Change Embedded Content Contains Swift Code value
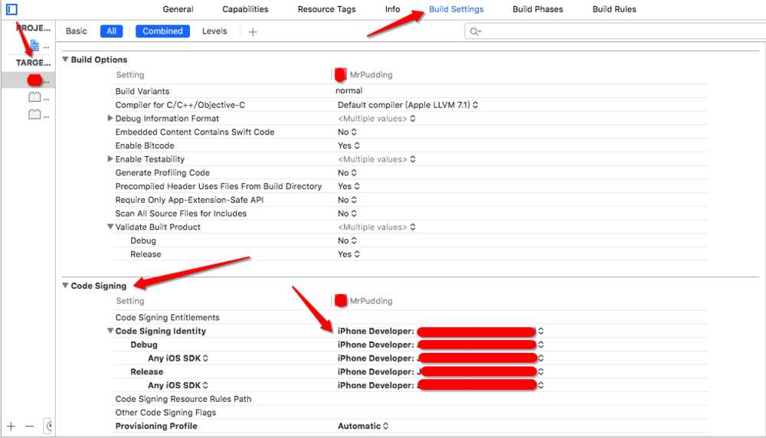The height and width of the screenshot is (438, 766). click(x=347, y=132)
